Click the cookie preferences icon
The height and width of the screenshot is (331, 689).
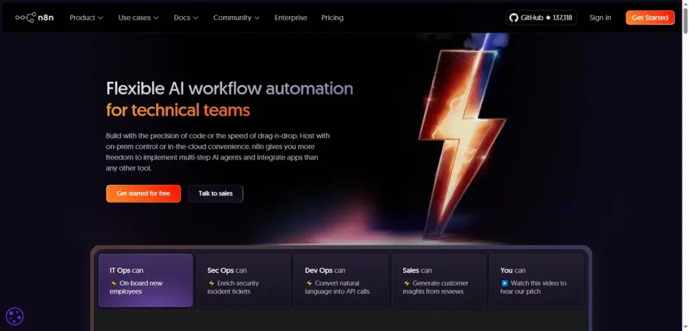pyautogui.click(x=15, y=316)
